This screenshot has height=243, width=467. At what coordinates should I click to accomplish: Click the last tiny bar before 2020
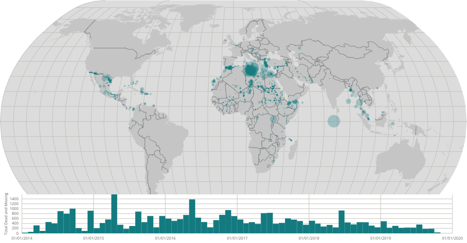pyautogui.click(x=437, y=232)
